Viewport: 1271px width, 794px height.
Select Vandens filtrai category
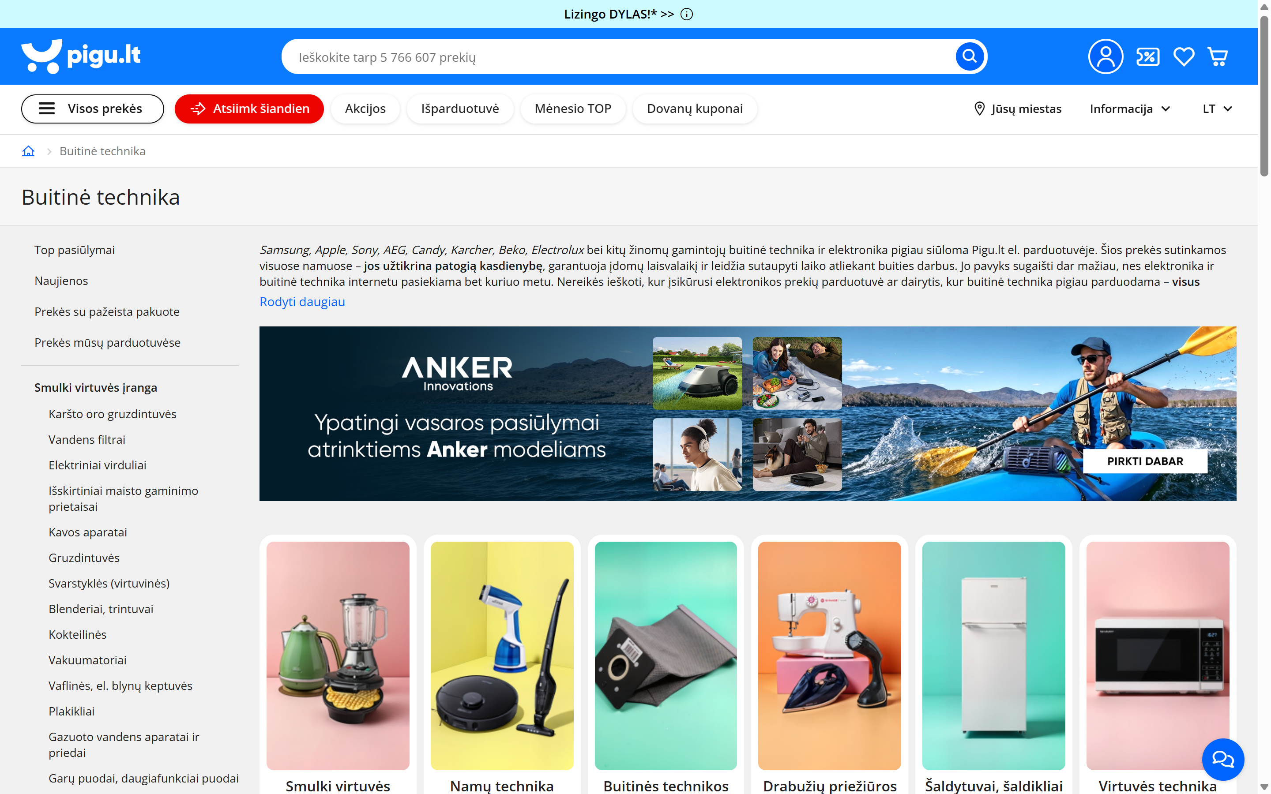coord(86,439)
